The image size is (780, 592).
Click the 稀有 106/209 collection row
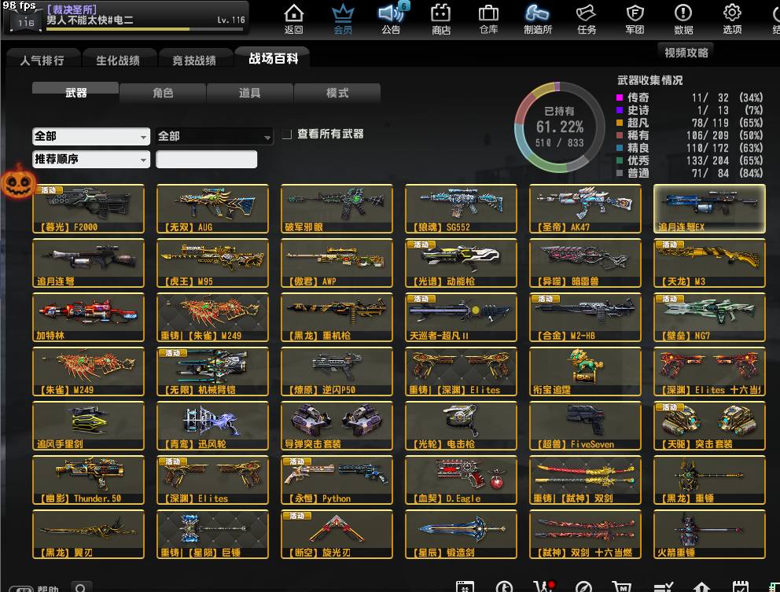coord(690,135)
